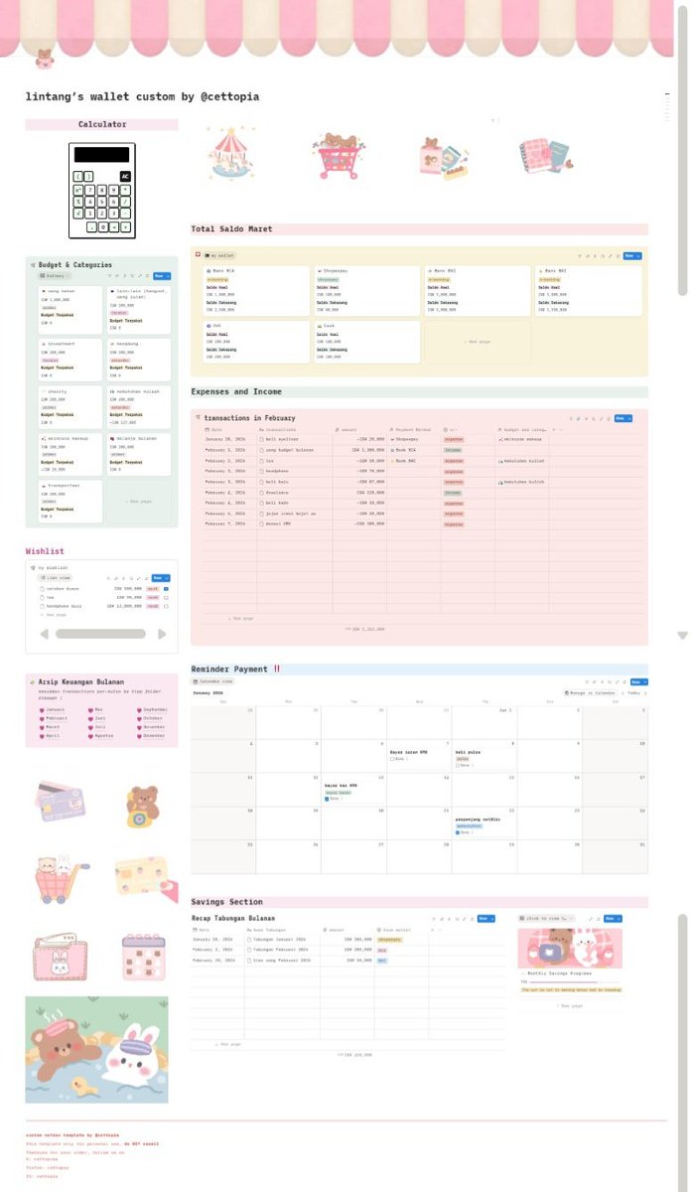The height and width of the screenshot is (1192, 691).
Task: Open the uang makan budget card
Action: [70, 309]
